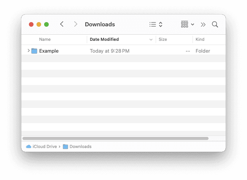Click the list view icon

(x=153, y=24)
